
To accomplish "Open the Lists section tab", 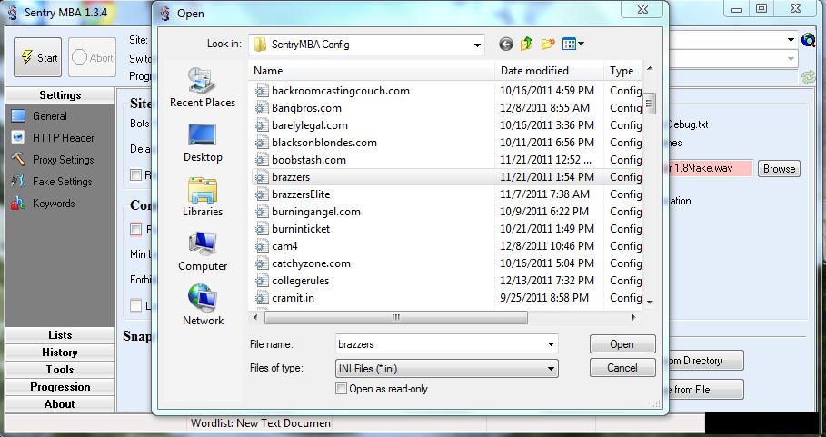I will coord(60,335).
